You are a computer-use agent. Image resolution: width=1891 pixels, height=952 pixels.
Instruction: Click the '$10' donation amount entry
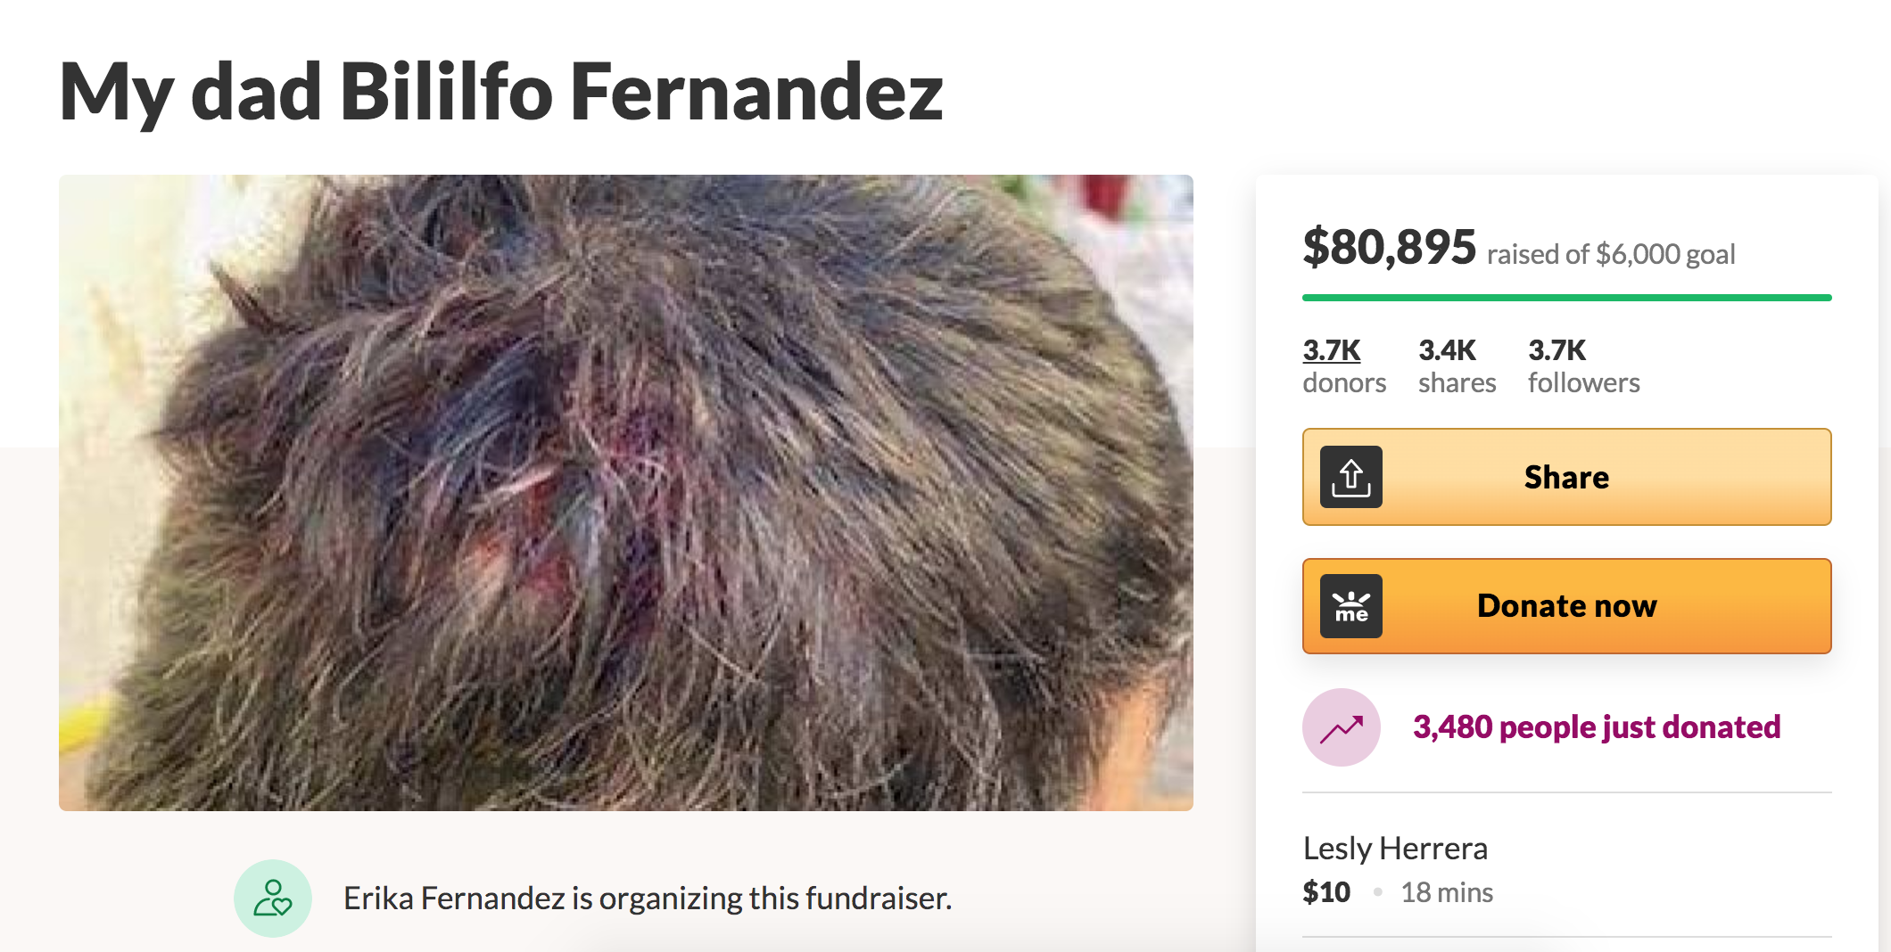(x=1326, y=892)
